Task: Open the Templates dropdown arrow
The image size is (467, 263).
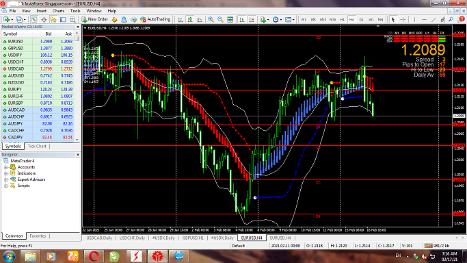Action: [x=293, y=20]
